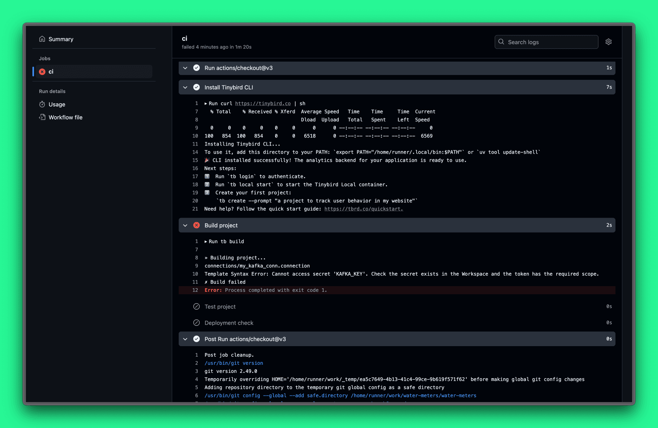The image size is (658, 428).
Task: Click the Workflow file icon
Action: pyautogui.click(x=42, y=117)
